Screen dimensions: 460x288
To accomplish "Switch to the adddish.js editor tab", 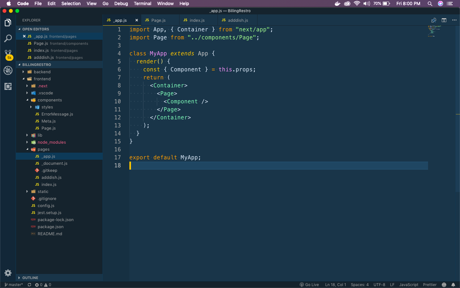I will pyautogui.click(x=237, y=20).
